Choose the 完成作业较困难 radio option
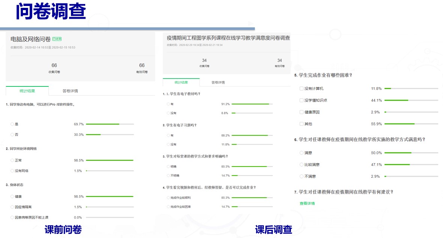443x238 pixels. [x=168, y=207]
